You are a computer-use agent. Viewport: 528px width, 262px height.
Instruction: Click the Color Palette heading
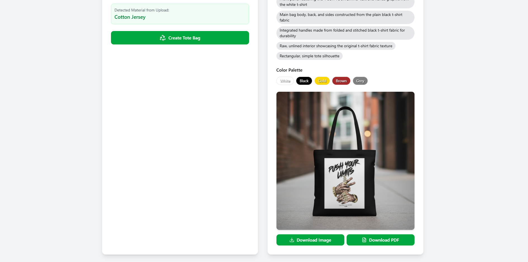tap(289, 70)
